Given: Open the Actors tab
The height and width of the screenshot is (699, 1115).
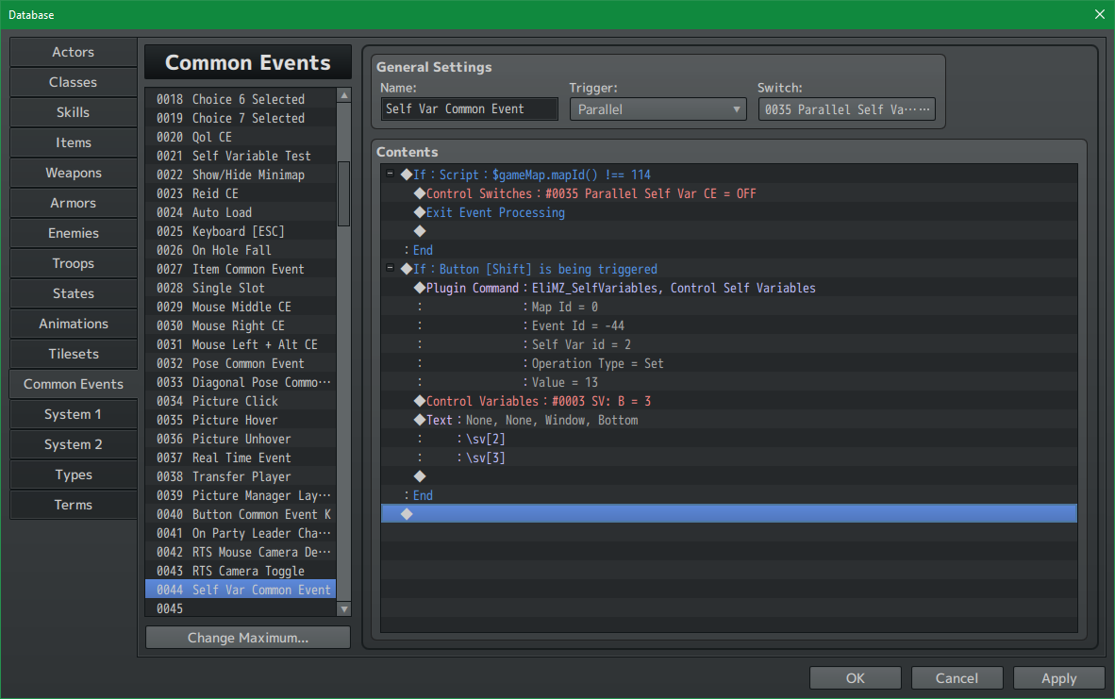Looking at the screenshot, I should click(74, 52).
